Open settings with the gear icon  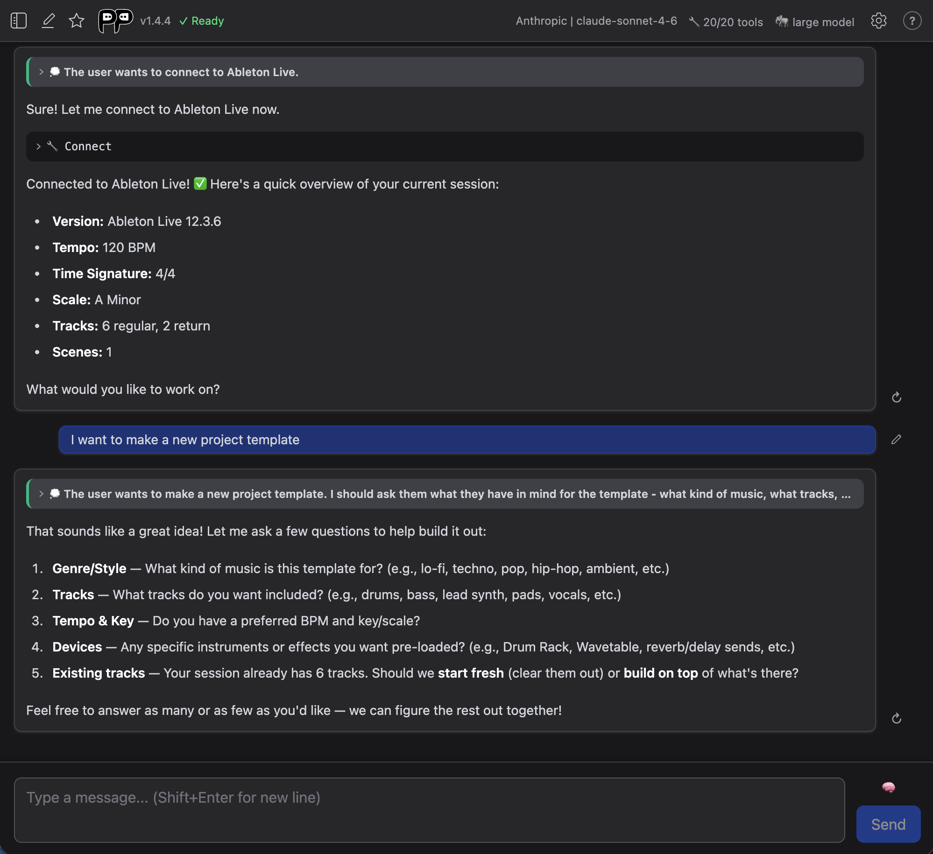coord(880,21)
